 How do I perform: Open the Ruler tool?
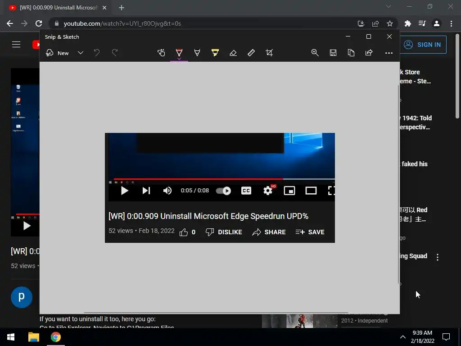pyautogui.click(x=251, y=53)
